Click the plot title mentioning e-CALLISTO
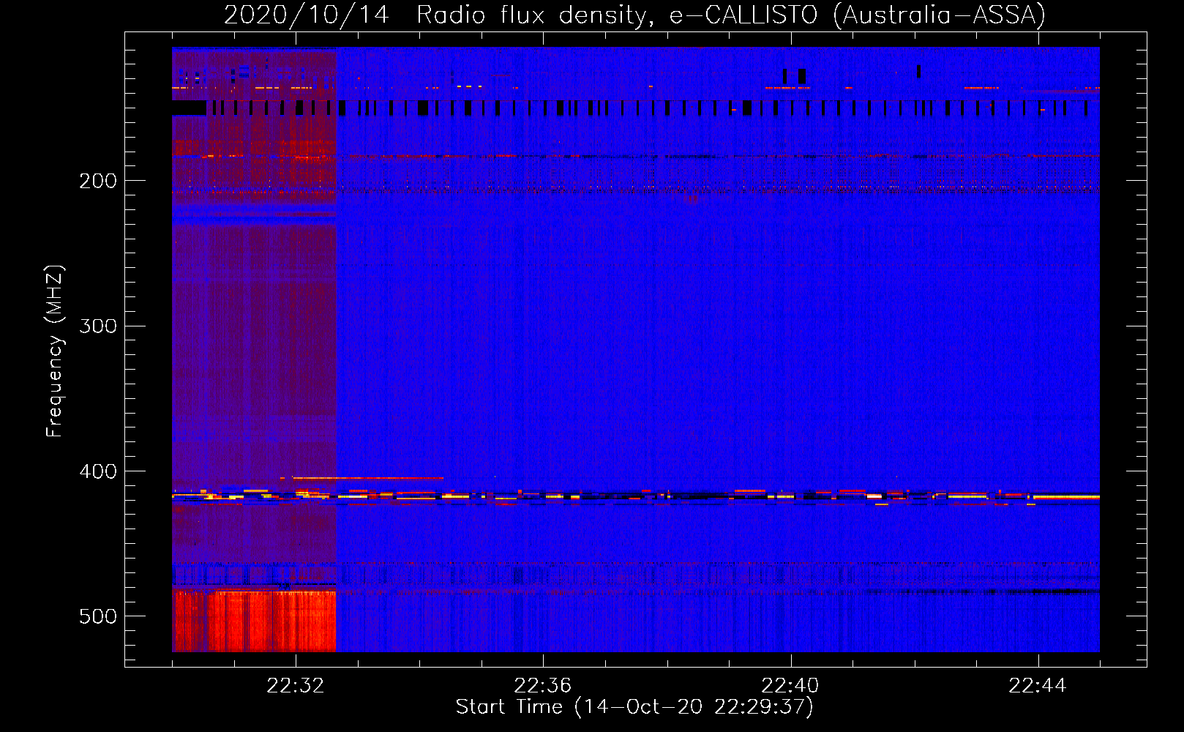The width and height of the screenshot is (1184, 732). coord(634,15)
